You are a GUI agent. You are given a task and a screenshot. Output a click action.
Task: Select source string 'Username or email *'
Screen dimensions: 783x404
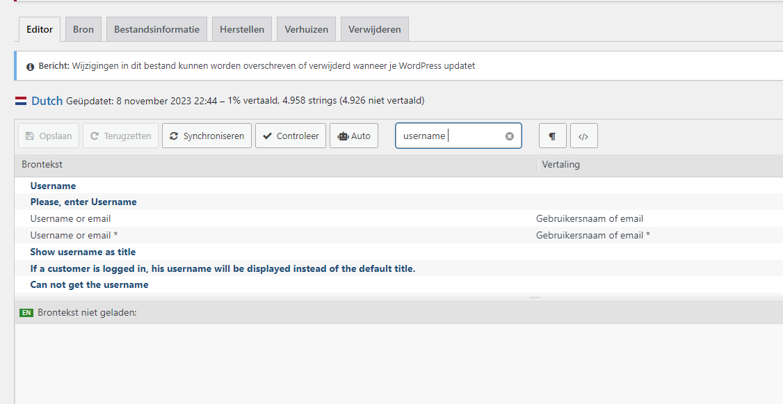coord(74,235)
